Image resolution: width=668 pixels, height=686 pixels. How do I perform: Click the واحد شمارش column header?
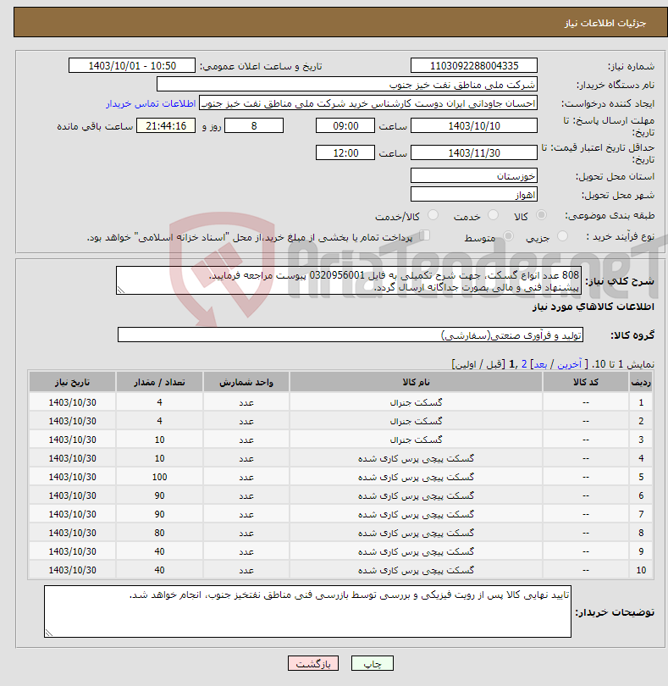tap(246, 382)
